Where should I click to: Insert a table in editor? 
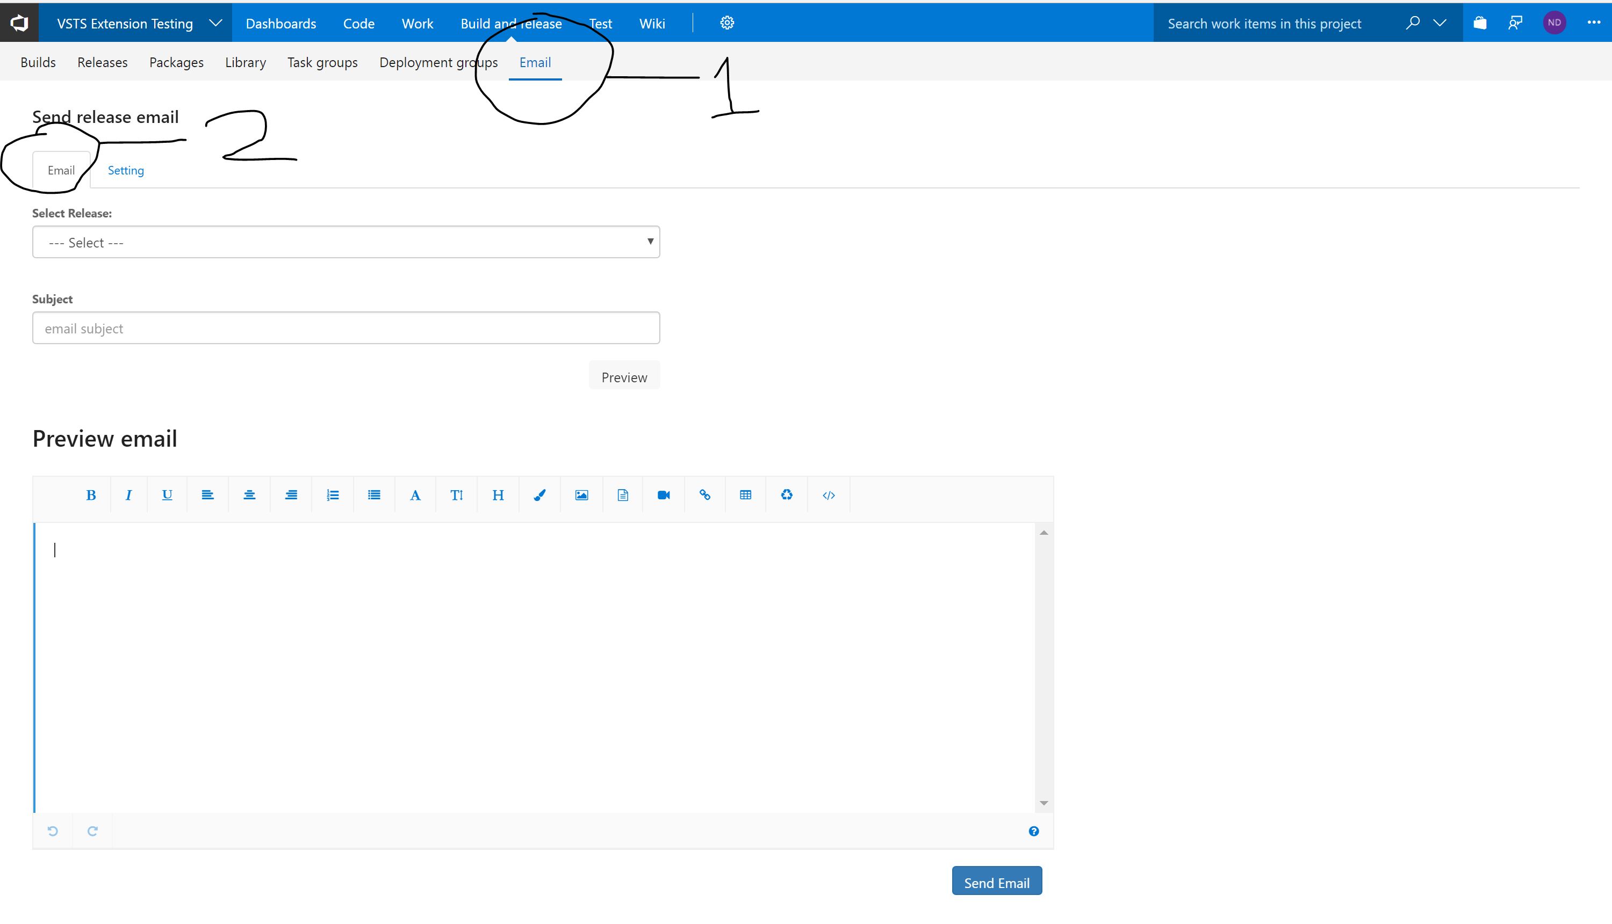pos(746,495)
